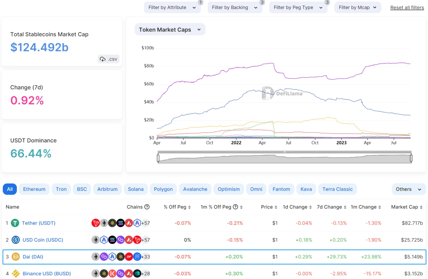This screenshot has height=279, width=428.
Task: Click the Avalanche chain icon in USD Coin row
Action: point(129,240)
